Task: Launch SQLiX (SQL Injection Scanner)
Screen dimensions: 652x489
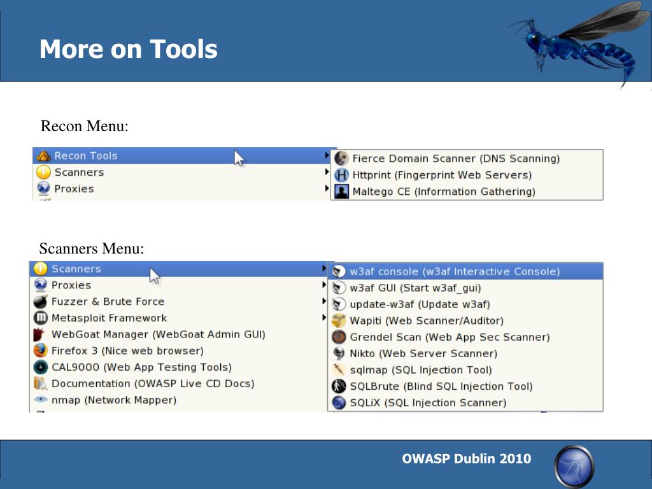Action: point(465,402)
